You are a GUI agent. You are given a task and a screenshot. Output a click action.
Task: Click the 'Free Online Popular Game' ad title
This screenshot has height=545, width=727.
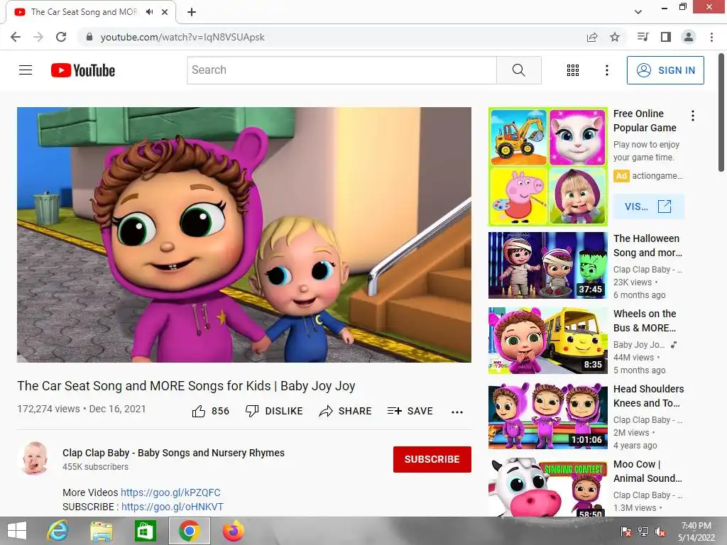pyautogui.click(x=645, y=121)
